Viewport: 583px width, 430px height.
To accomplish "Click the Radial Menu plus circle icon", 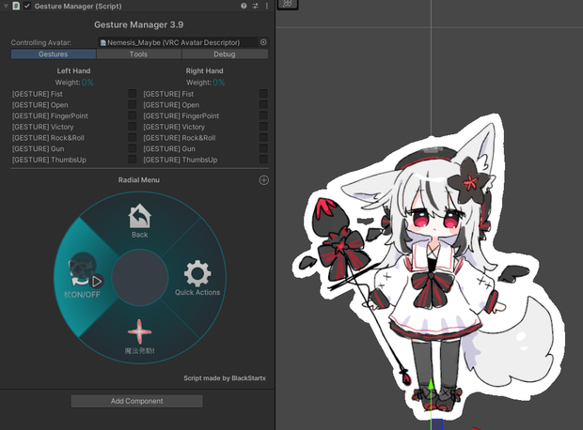I will tap(263, 180).
